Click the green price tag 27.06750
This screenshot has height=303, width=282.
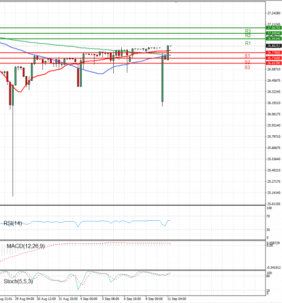274,28
